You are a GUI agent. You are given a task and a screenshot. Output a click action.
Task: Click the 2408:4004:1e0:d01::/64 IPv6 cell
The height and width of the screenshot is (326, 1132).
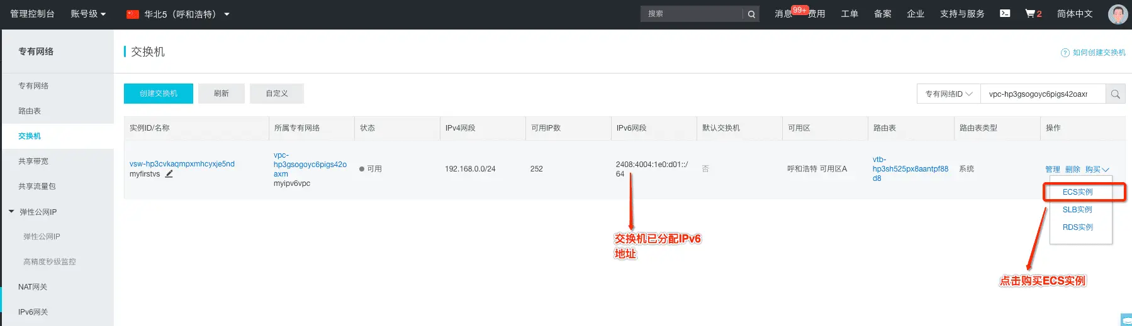pos(652,169)
